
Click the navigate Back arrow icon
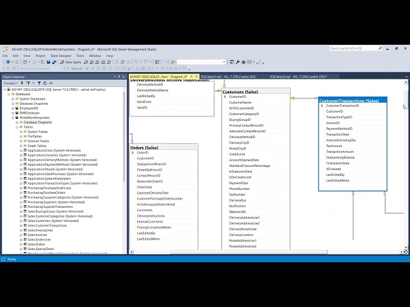tap(8, 62)
